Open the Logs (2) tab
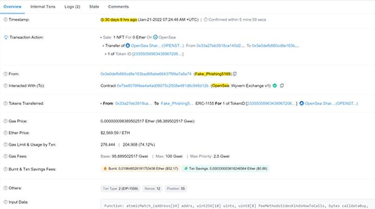 pos(72,7)
